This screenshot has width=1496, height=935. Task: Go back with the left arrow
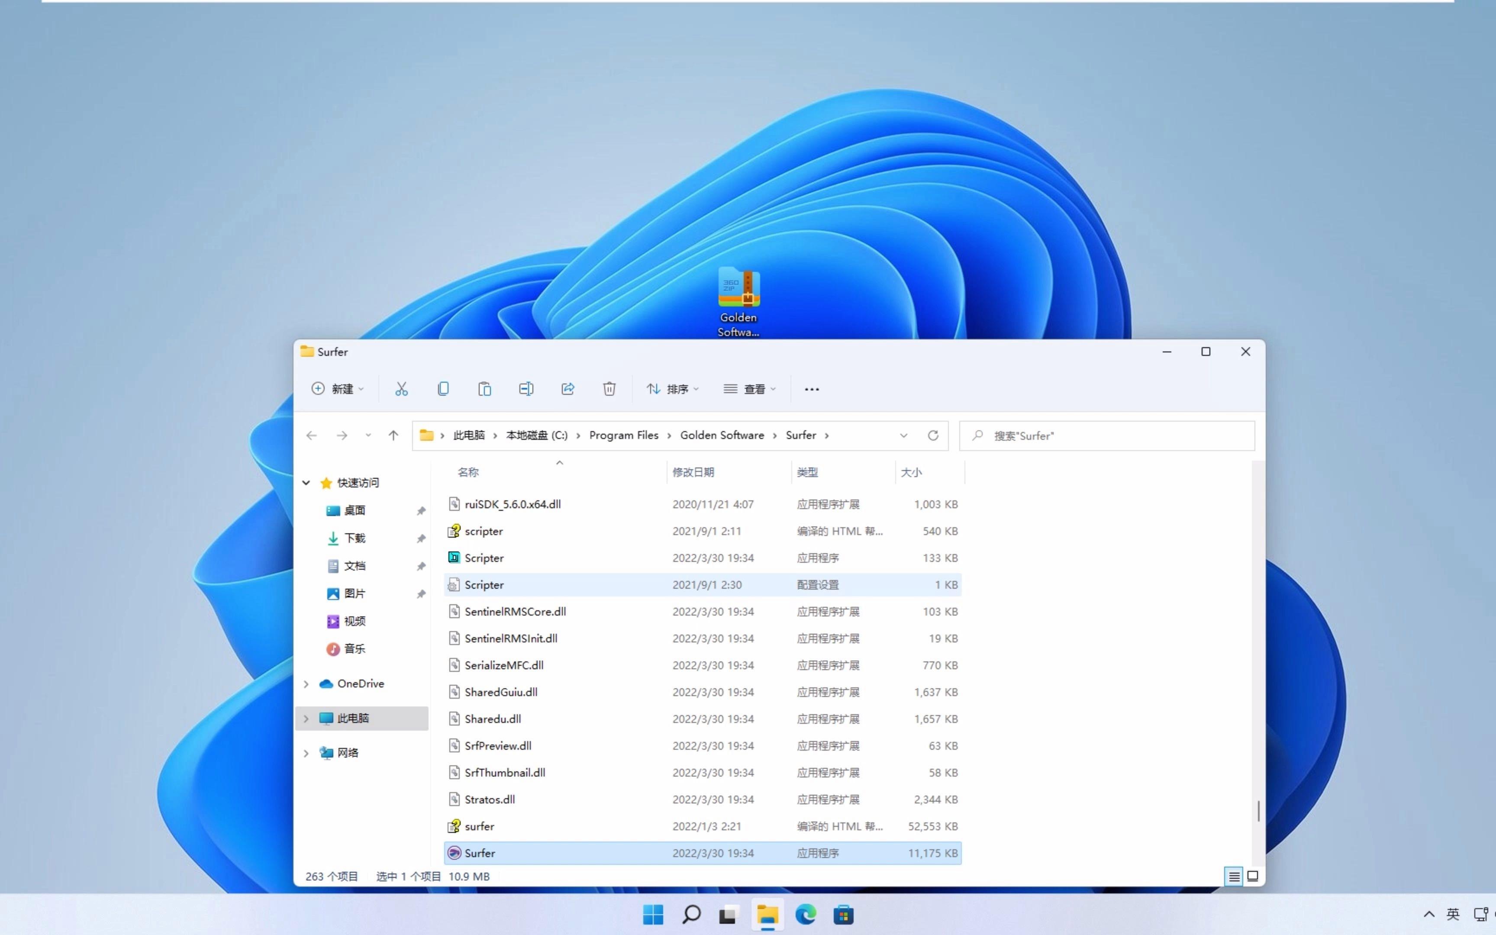click(312, 435)
